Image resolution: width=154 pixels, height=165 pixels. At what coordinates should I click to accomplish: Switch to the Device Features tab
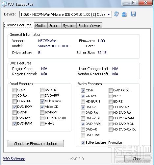point(18,25)
